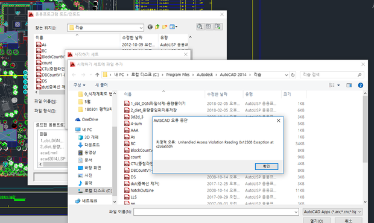The height and width of the screenshot is (223, 374).
Task: Toggle the preview pane icon
Action: click(349, 86)
